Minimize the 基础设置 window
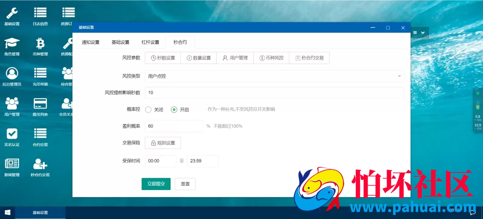The height and width of the screenshot is (219, 483). (x=373, y=27)
